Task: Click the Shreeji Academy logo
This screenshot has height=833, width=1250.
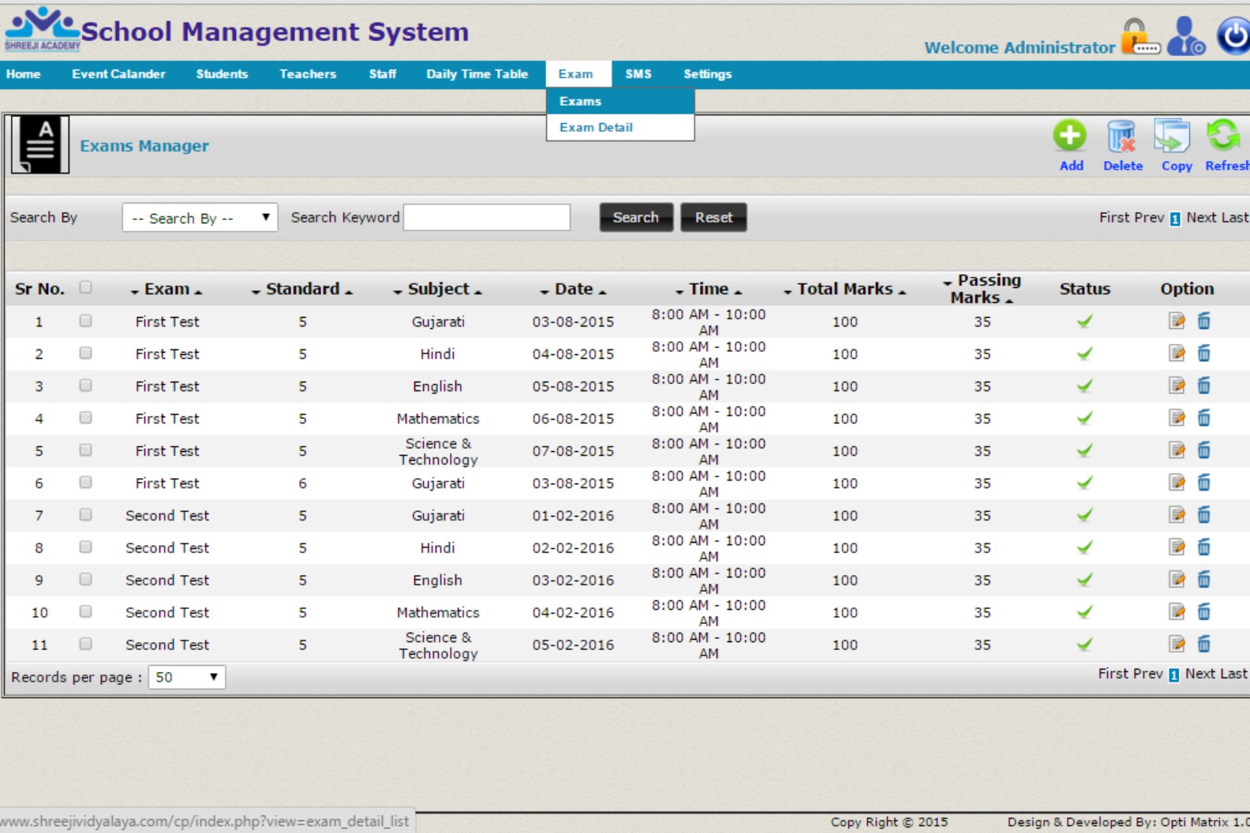Action: 43,29
